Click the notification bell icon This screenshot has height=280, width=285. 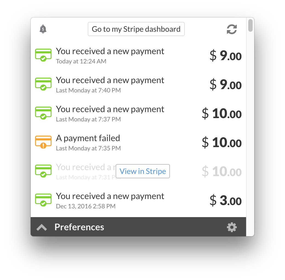pos(43,29)
